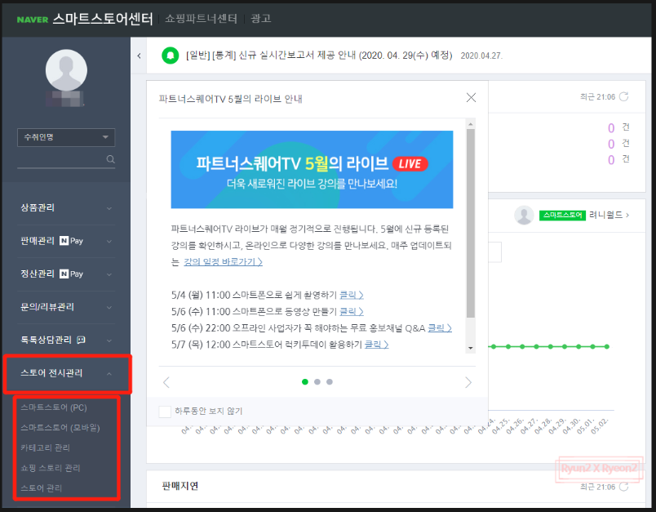
Task: Open the 러니월드 store link
Action: pos(609,216)
